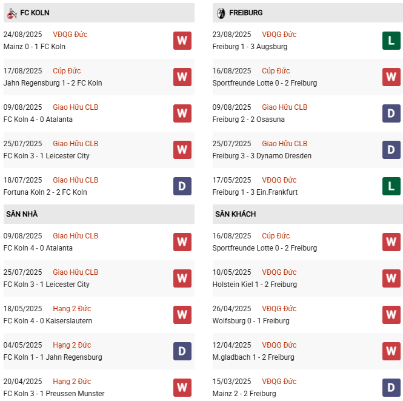The width and height of the screenshot is (403, 401).
Task: Click the M.gladbach 1-2 Freiburg match
Action: pos(253,357)
